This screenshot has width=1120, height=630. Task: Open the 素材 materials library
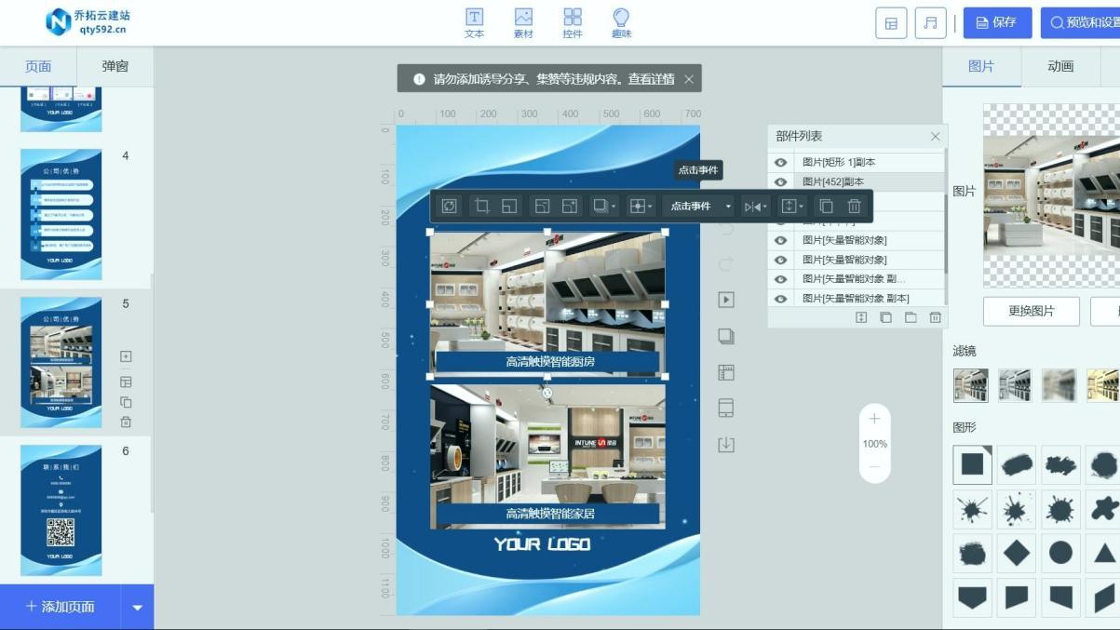pyautogui.click(x=523, y=23)
